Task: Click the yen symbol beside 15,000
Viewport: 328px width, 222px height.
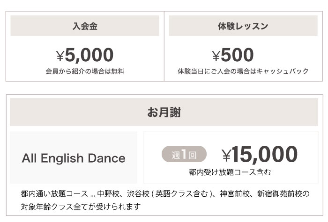Action: tap(226, 156)
